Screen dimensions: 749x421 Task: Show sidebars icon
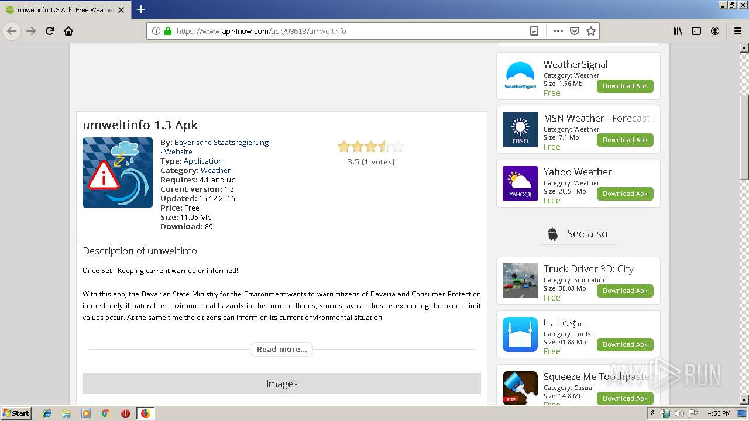696,31
